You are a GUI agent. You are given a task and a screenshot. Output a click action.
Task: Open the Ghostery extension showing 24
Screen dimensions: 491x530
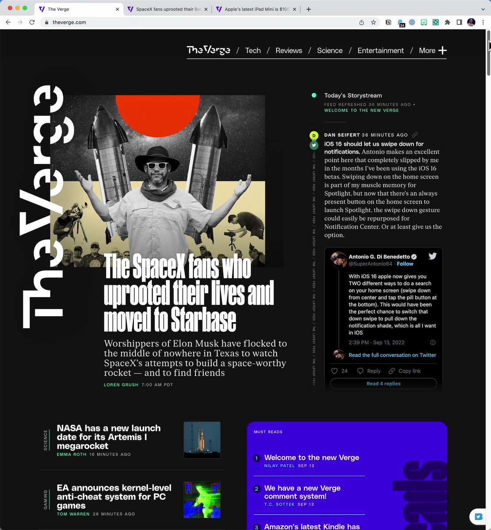(x=400, y=23)
